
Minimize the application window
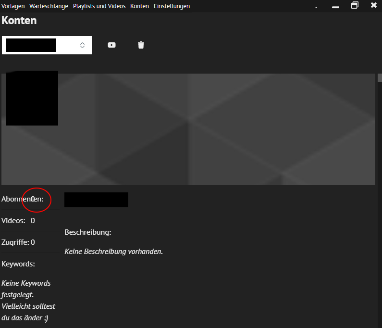(x=335, y=6)
